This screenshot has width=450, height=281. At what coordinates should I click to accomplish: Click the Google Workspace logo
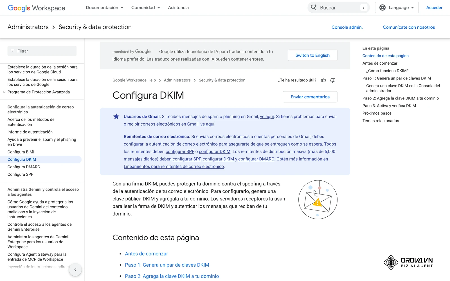pos(36,8)
